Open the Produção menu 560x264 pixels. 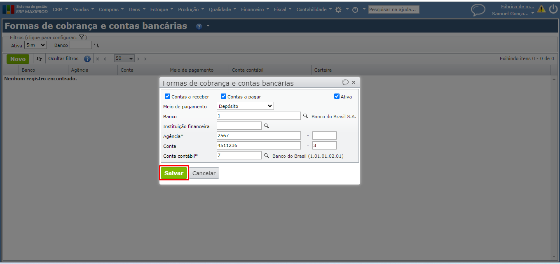click(x=191, y=9)
